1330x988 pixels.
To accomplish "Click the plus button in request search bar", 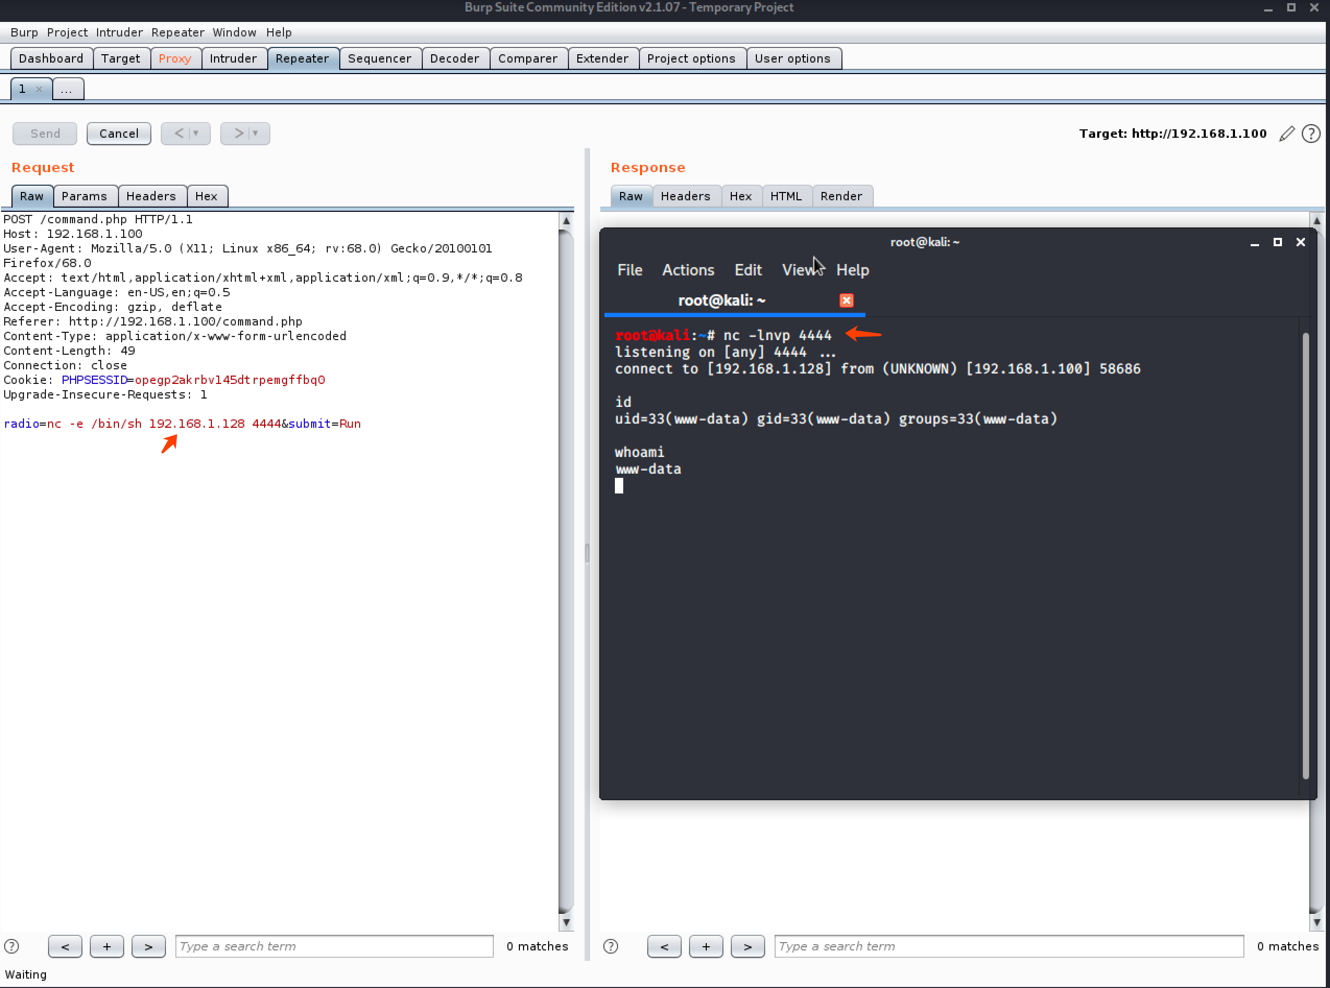I will pyautogui.click(x=106, y=946).
